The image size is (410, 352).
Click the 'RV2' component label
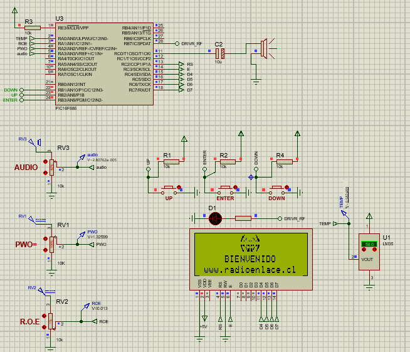pos(62,301)
